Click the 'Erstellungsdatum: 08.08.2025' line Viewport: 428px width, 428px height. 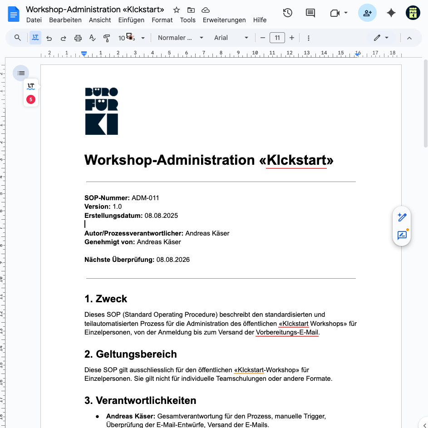click(131, 216)
